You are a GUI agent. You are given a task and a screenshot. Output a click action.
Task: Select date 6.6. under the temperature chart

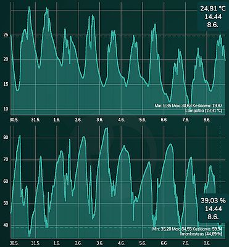point(164,120)
